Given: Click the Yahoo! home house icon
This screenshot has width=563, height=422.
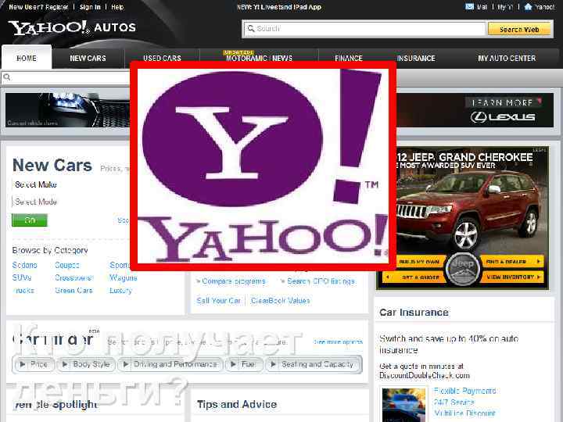Looking at the screenshot, I should tap(528, 6).
